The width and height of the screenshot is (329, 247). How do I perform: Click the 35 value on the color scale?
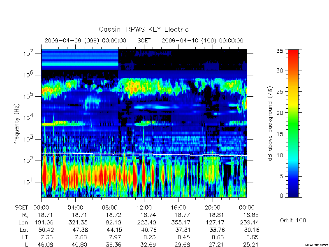pyautogui.click(x=280, y=51)
